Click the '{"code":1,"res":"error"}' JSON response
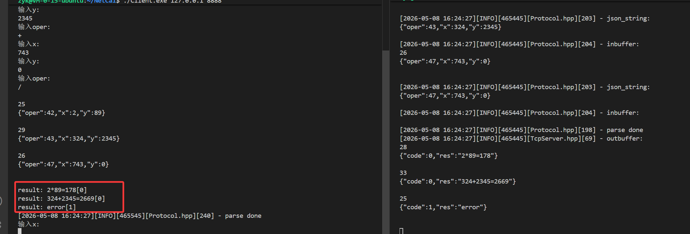 coord(443,207)
